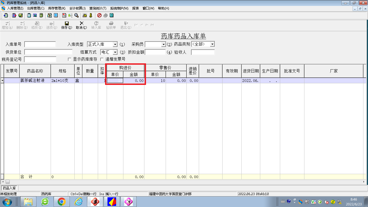The height and width of the screenshot is (207, 368).
Task: Expand the 结算方式 dropdown showing 电汇
Action: click(x=115, y=52)
